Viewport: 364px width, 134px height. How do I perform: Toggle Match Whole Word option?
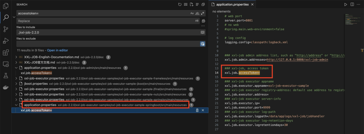pyautogui.click(x=197, y=13)
